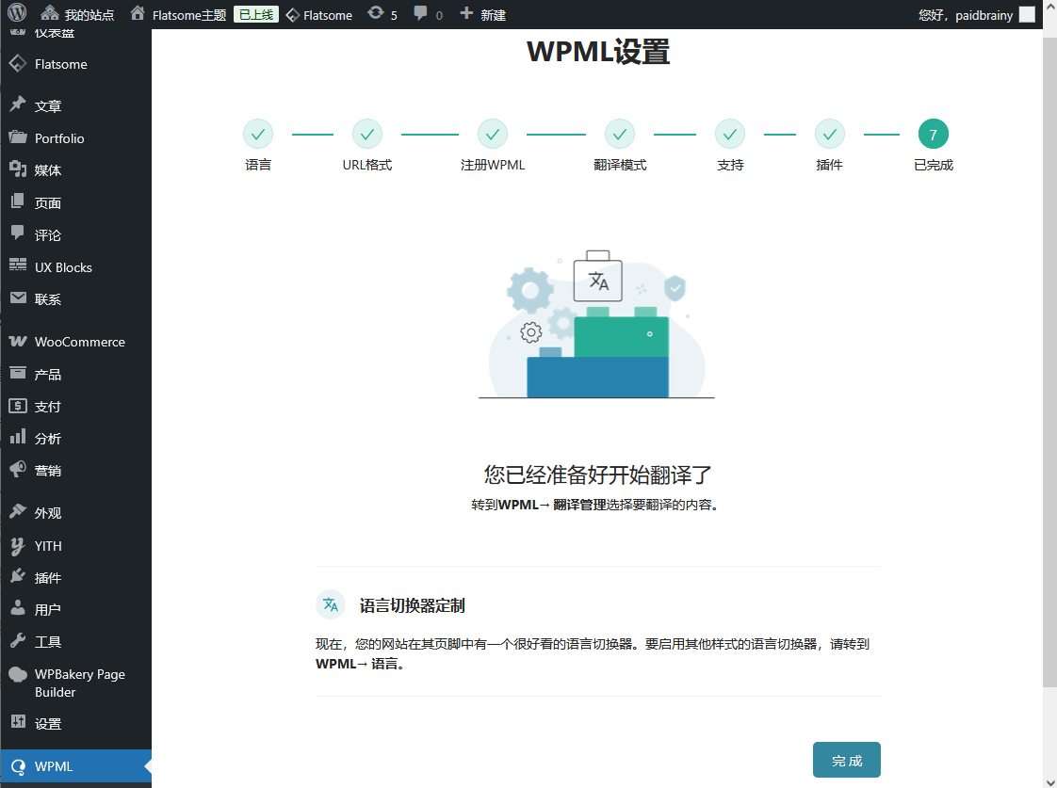Open the WooCommerce menu item
The width and height of the screenshot is (1057, 788).
coord(75,342)
